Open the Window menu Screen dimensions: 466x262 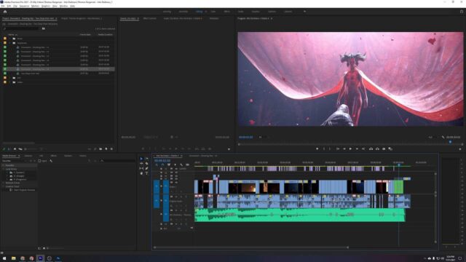pyautogui.click(x=63, y=6)
